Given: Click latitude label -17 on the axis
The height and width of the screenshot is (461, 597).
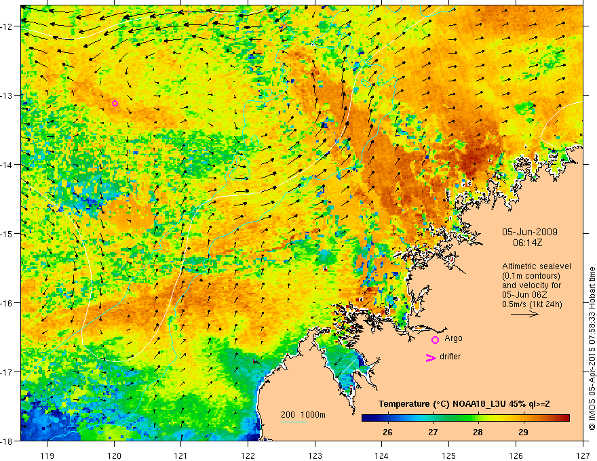Looking at the screenshot, I should (x=7, y=372).
